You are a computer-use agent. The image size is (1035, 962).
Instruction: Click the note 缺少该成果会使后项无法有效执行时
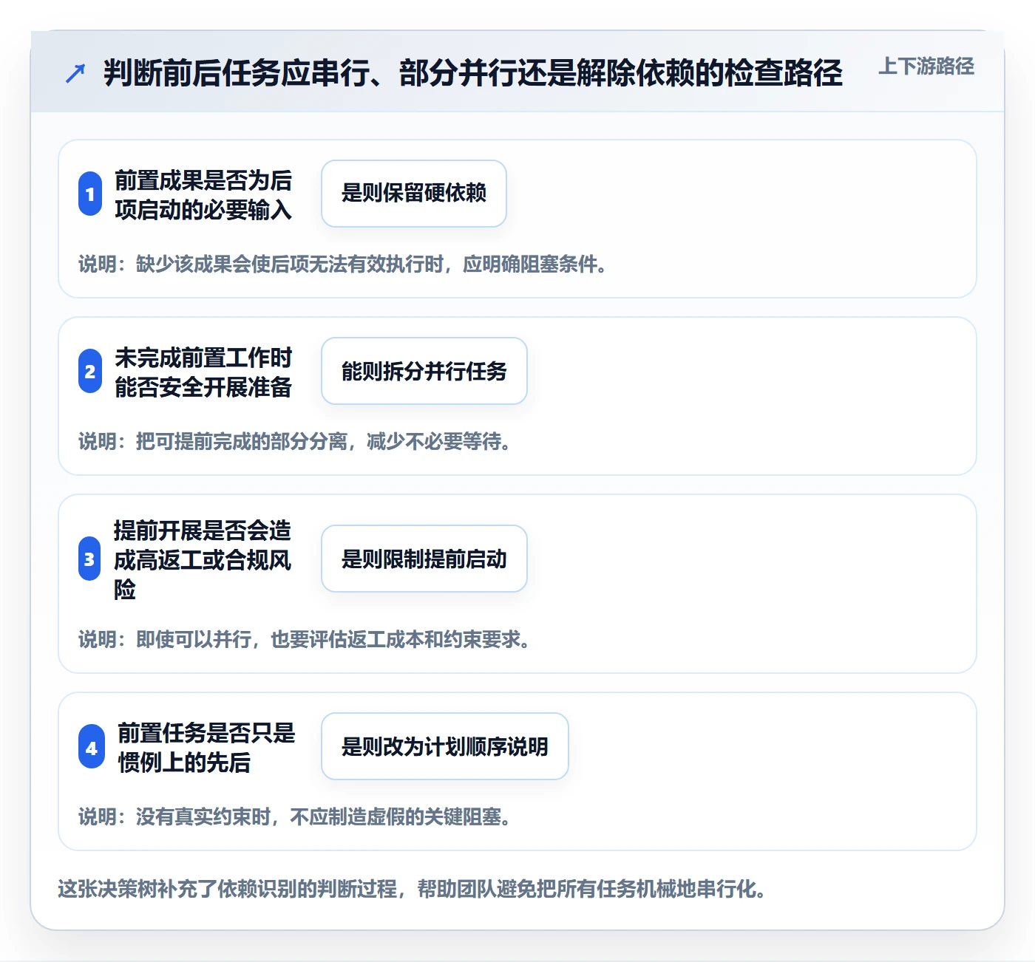point(343,264)
